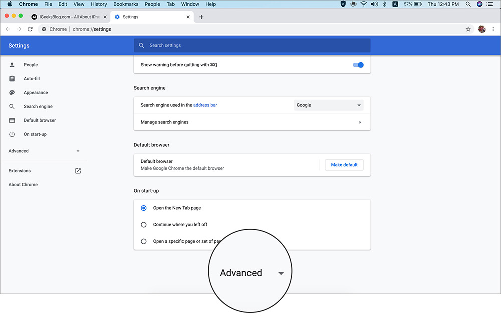The height and width of the screenshot is (316, 501).
Task: Open the Bookmarks menu in the menu bar
Action: point(126,4)
